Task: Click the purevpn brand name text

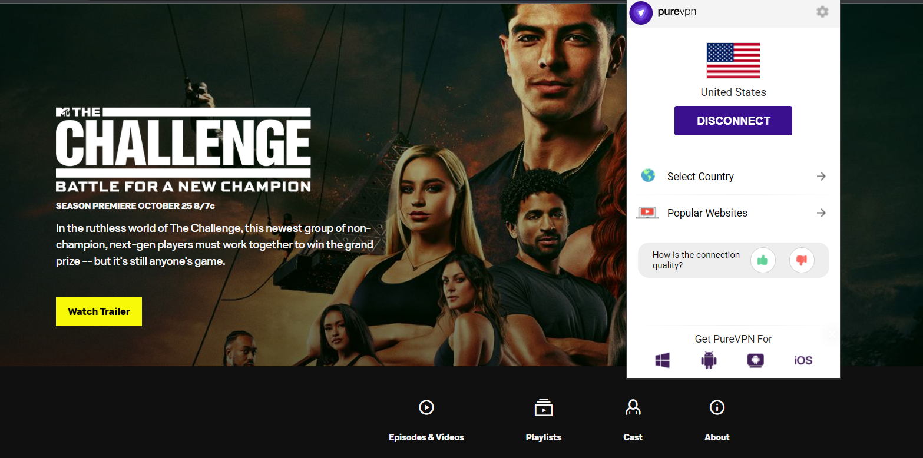Action: coord(677,12)
